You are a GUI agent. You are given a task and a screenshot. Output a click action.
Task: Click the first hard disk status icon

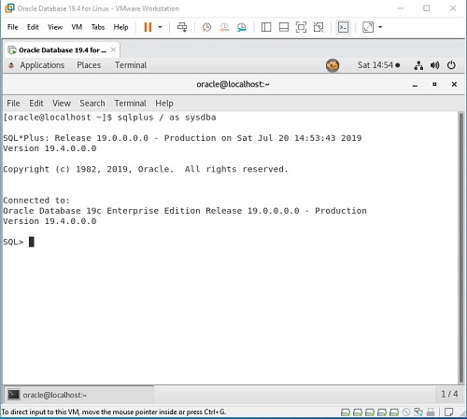pos(346,412)
